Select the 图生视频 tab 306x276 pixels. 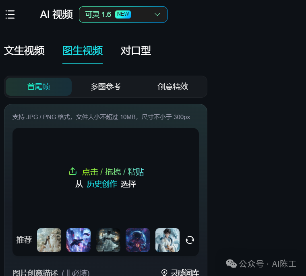pyautogui.click(x=83, y=51)
